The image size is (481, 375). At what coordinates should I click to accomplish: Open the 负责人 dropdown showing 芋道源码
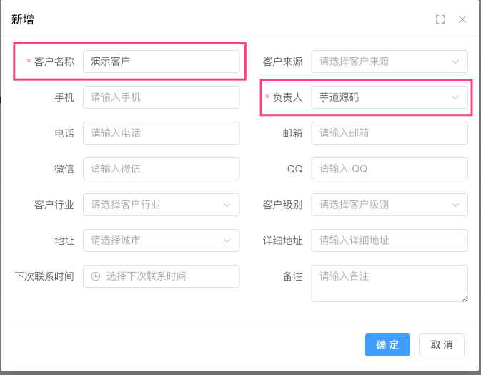tap(390, 97)
